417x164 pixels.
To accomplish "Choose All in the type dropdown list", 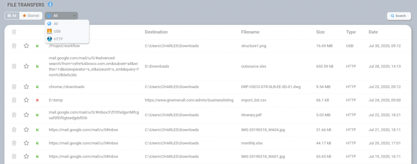I will click(x=67, y=24).
